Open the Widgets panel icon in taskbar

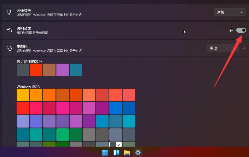pos(116,153)
